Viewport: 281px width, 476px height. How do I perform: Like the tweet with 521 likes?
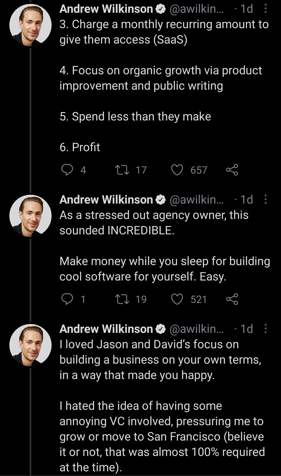coord(177,299)
